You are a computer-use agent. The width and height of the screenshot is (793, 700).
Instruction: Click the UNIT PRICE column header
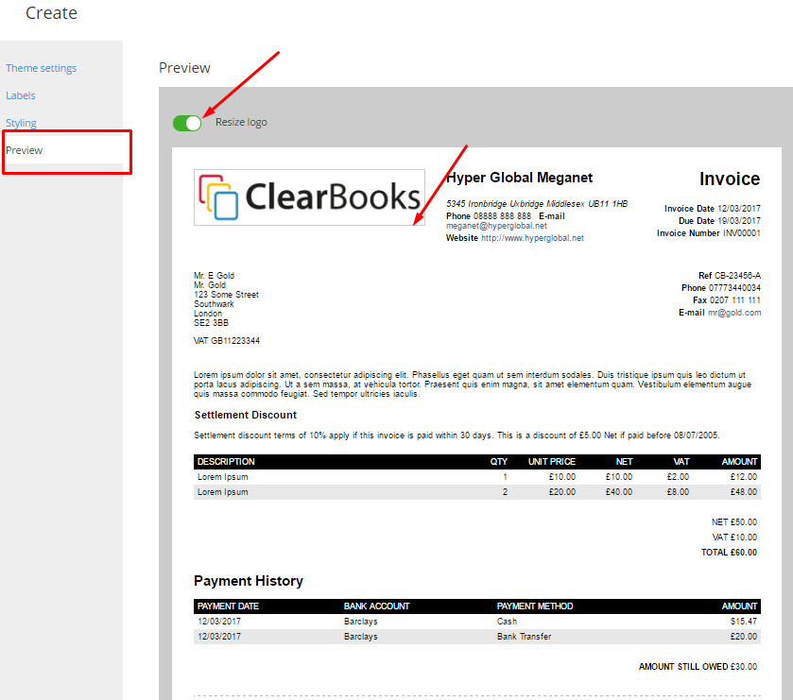pos(552,462)
